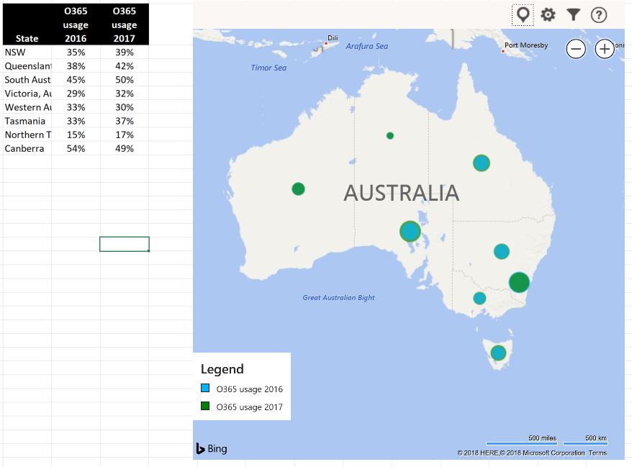
Task: Select the Tasmania bubble on the map
Action: [498, 353]
